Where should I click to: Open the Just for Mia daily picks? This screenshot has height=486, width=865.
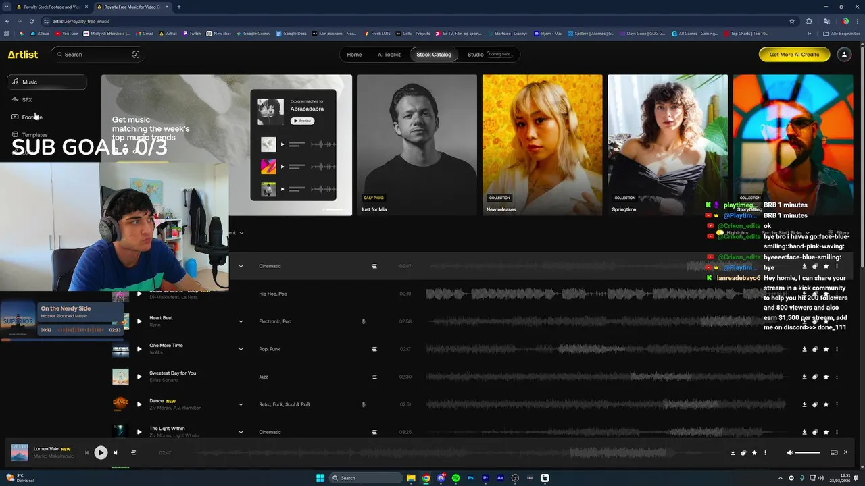(417, 144)
